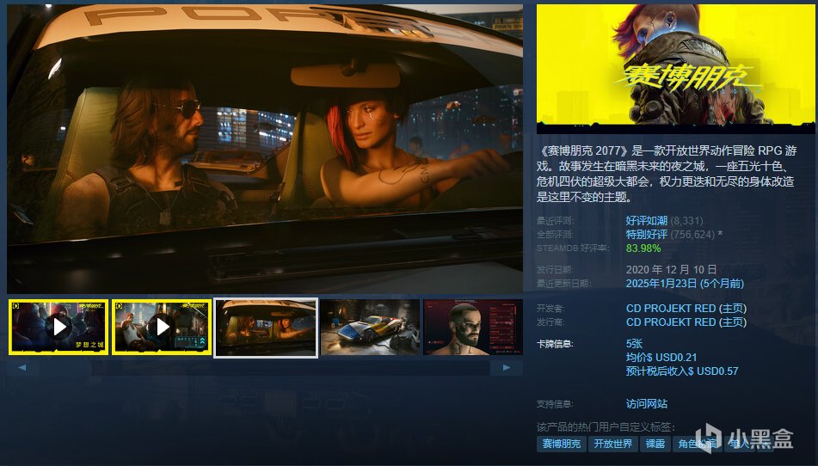
Task: Click the right arrow of thumbnail strip
Action: coord(506,367)
